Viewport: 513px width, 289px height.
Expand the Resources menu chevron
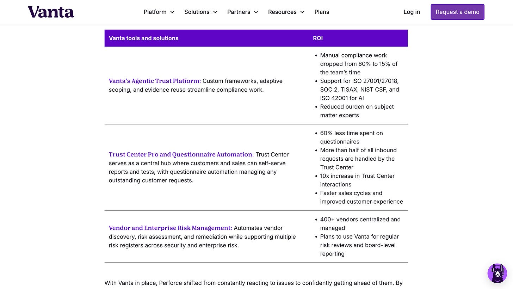pyautogui.click(x=302, y=12)
